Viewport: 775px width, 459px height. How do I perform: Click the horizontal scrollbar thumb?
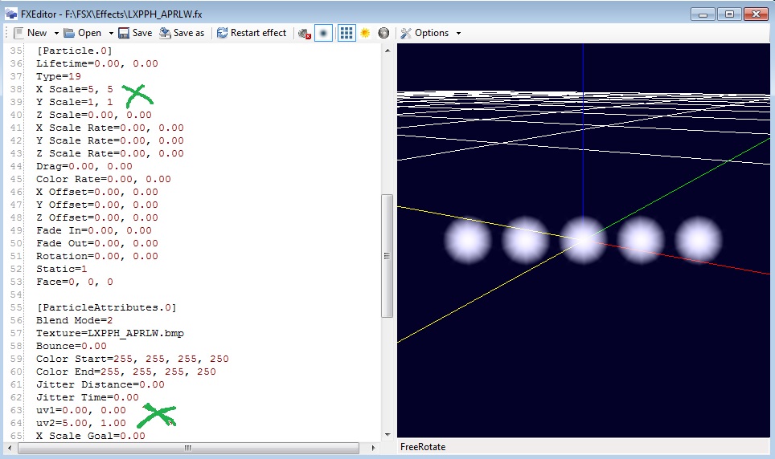(188, 448)
